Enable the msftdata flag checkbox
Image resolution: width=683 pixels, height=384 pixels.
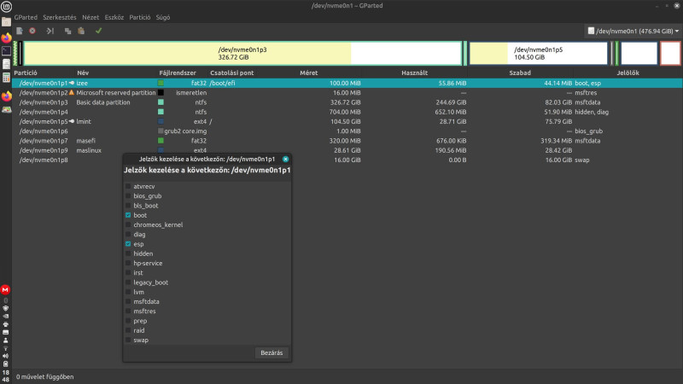point(128,301)
